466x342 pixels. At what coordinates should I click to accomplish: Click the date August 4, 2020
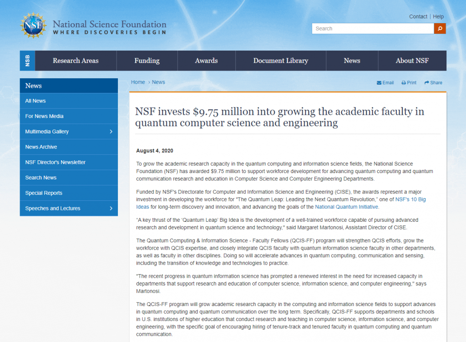(155, 151)
